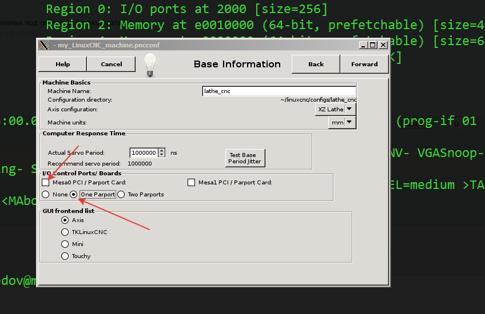Click the lightbulb hint icon
The height and width of the screenshot is (314, 485).
(150, 64)
